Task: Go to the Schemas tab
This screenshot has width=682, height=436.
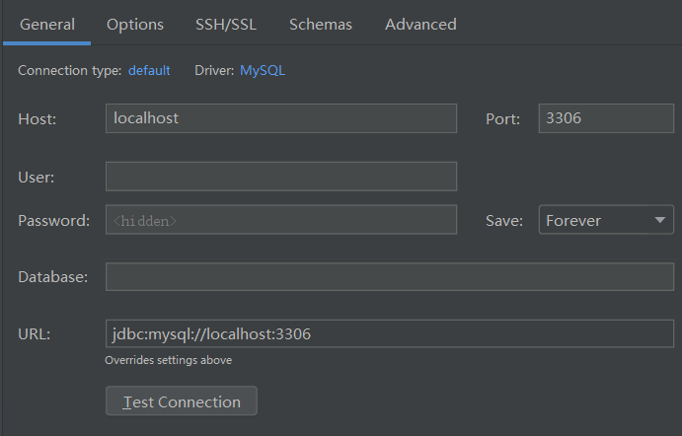Action: point(321,24)
